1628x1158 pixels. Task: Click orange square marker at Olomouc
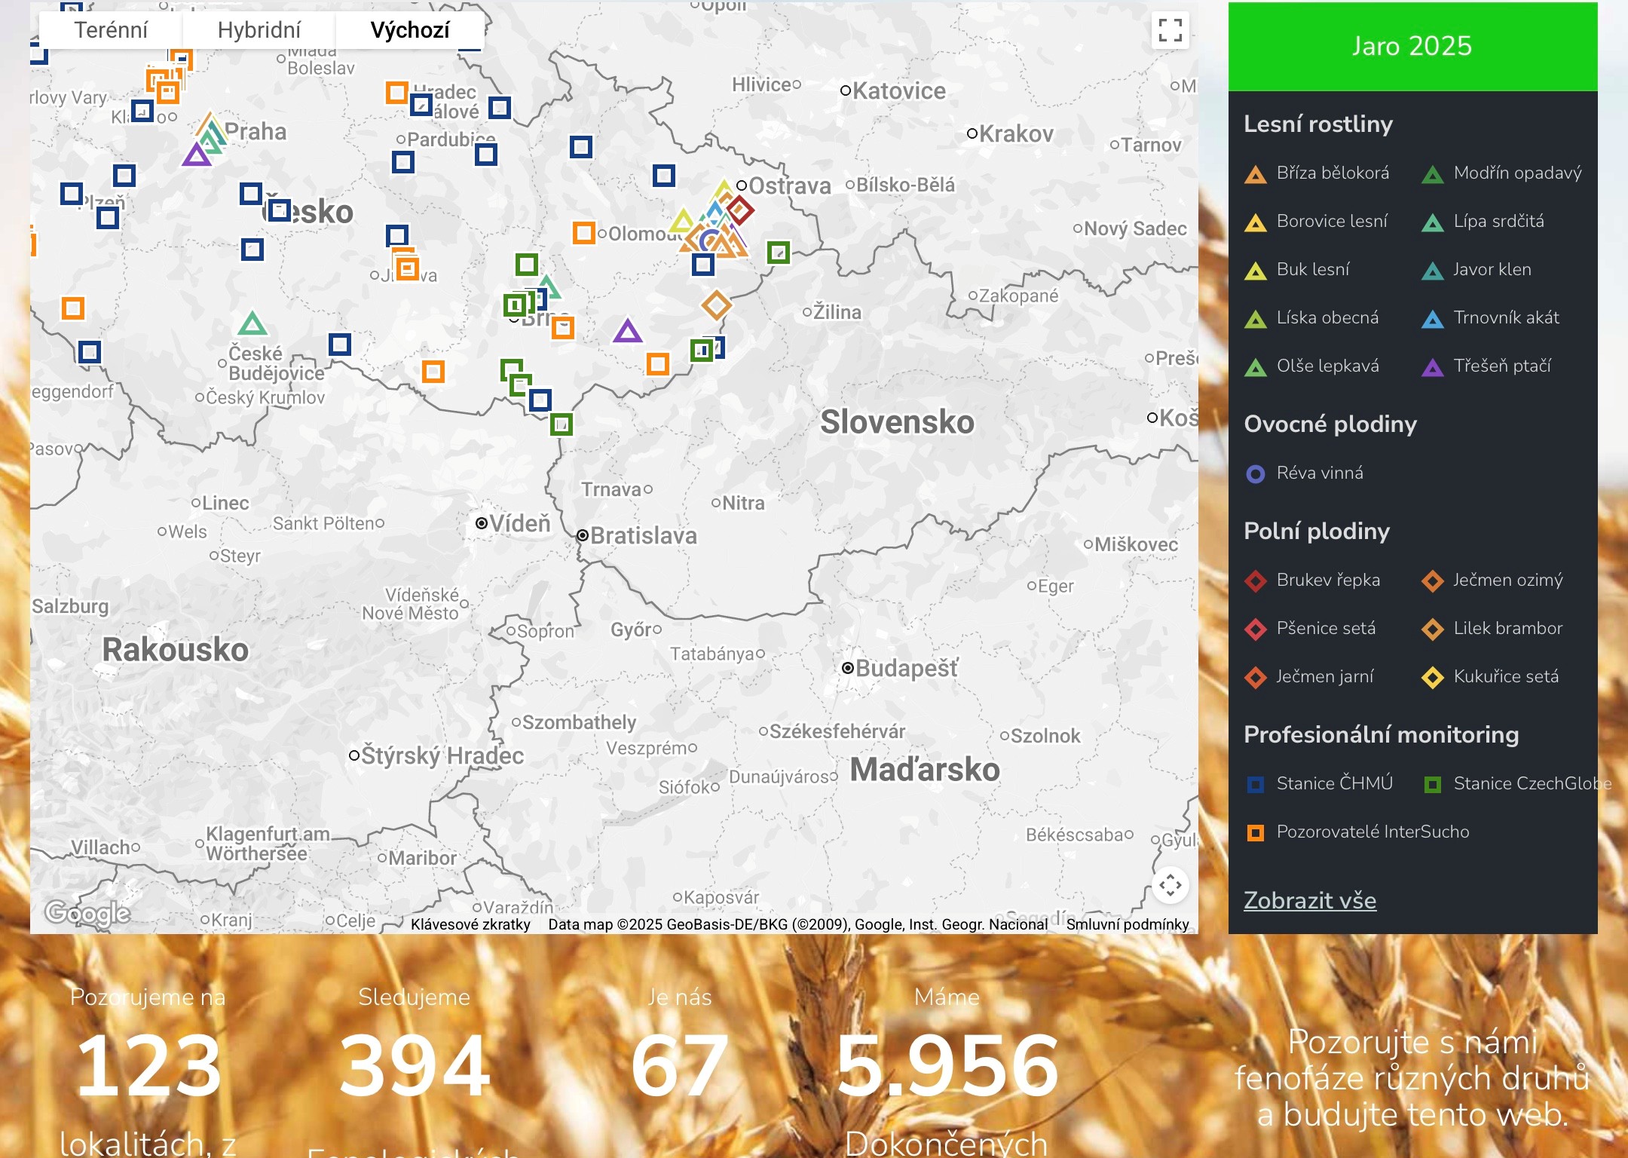tap(584, 233)
